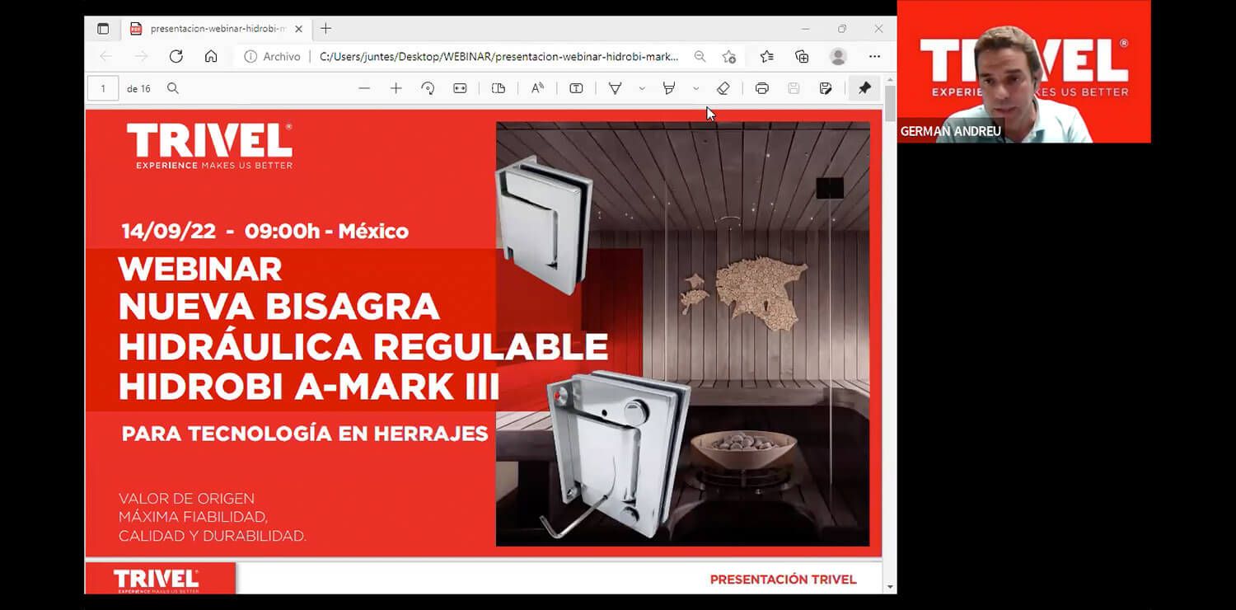Screen dimensions: 1236x610
Task: Select the Draw pen tool
Action: click(x=615, y=88)
